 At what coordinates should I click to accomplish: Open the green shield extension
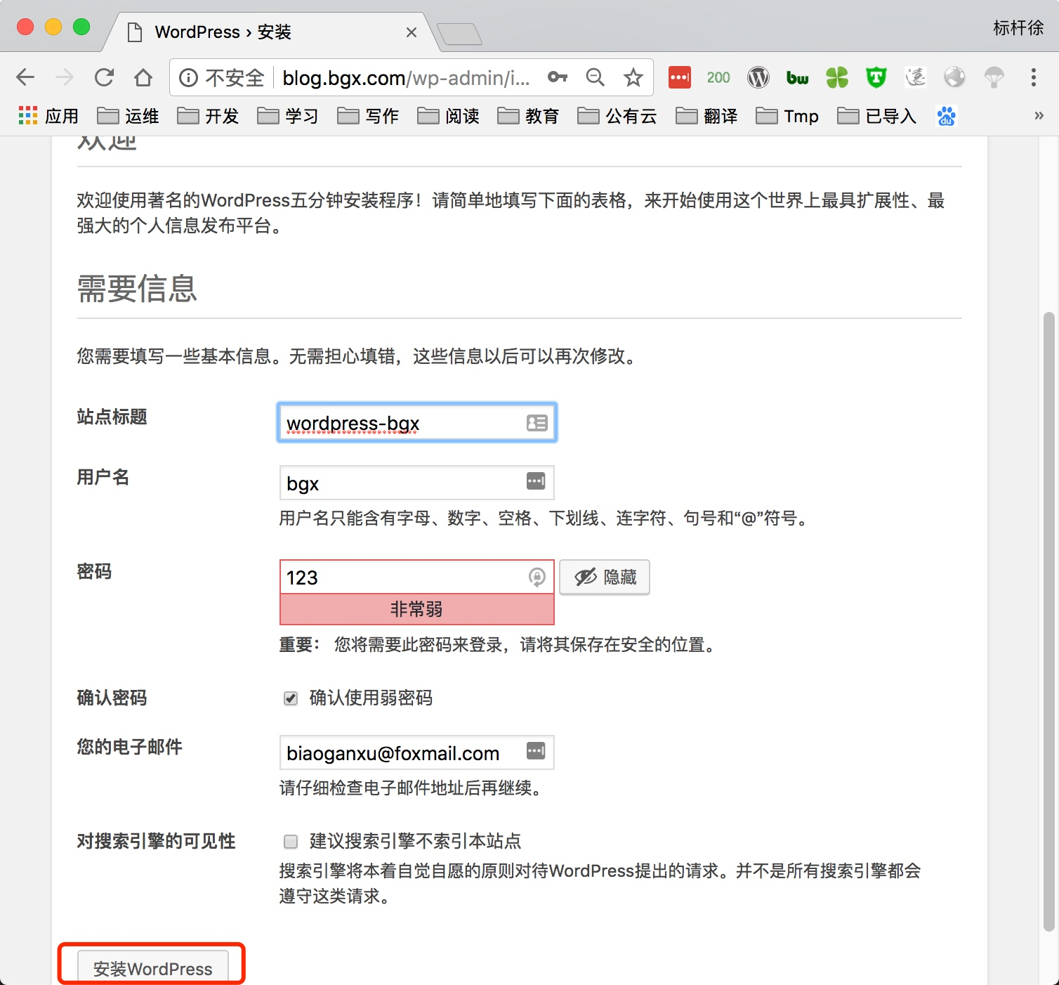coord(876,77)
